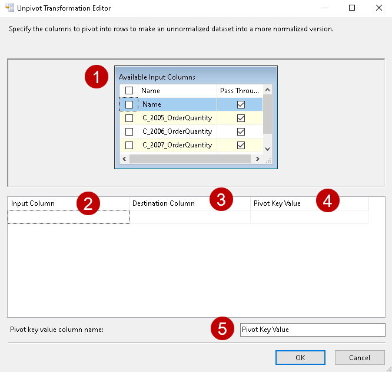Click the Destination Column header

click(x=190, y=203)
